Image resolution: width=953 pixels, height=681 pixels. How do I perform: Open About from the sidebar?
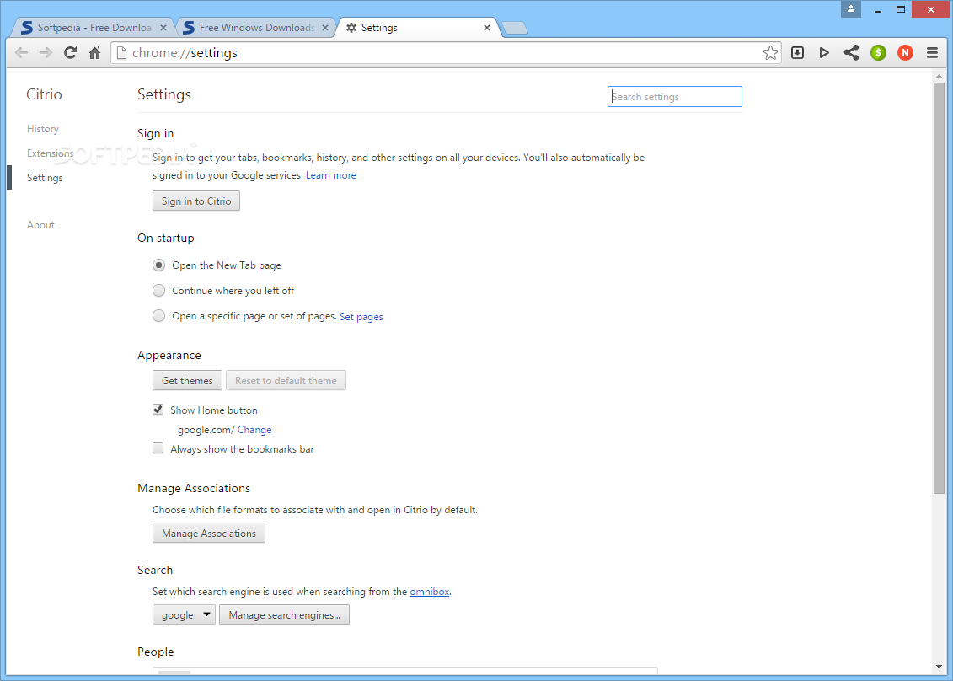40,225
